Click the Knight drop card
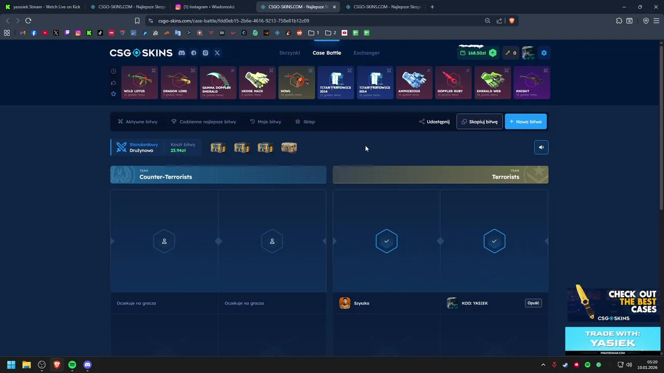The width and height of the screenshot is (664, 373). (x=532, y=82)
